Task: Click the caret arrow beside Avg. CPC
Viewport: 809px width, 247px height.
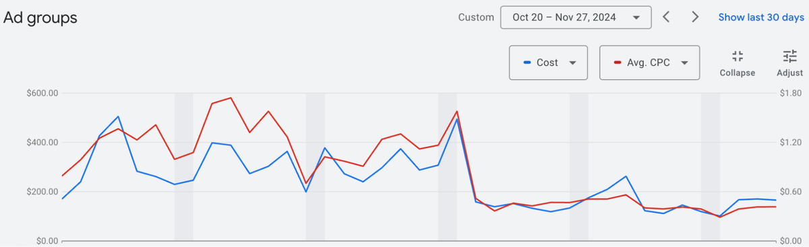Action: tap(684, 63)
